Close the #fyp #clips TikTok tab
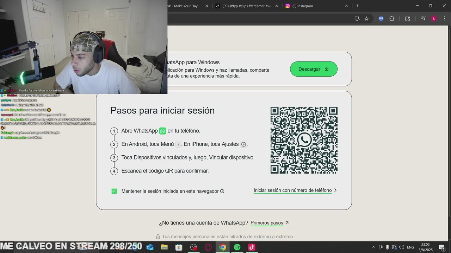 coord(277,6)
